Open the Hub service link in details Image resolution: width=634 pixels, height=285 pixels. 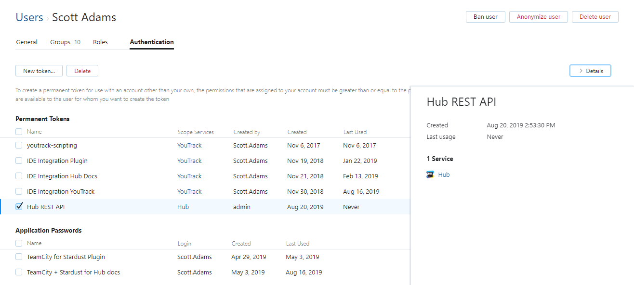(x=444, y=174)
